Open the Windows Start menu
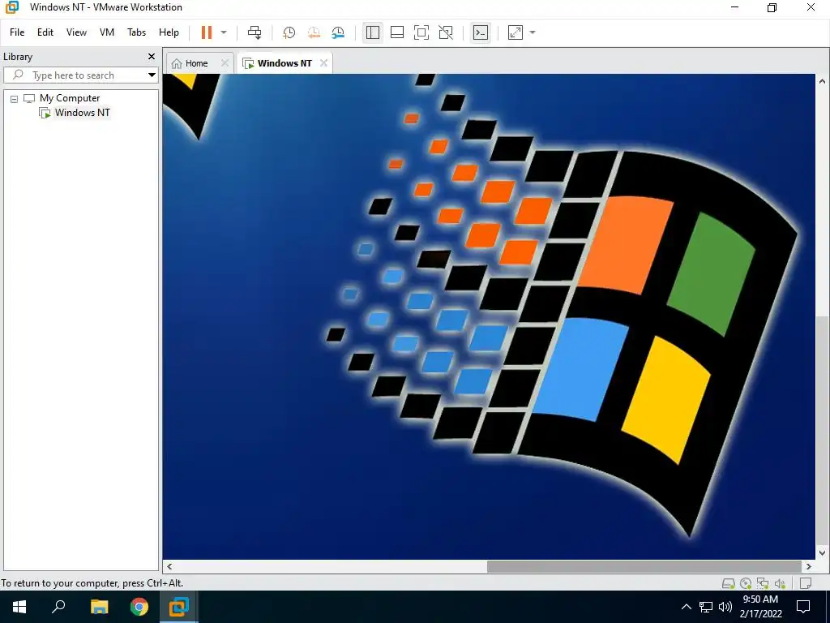The height and width of the screenshot is (623, 830). tap(19, 607)
